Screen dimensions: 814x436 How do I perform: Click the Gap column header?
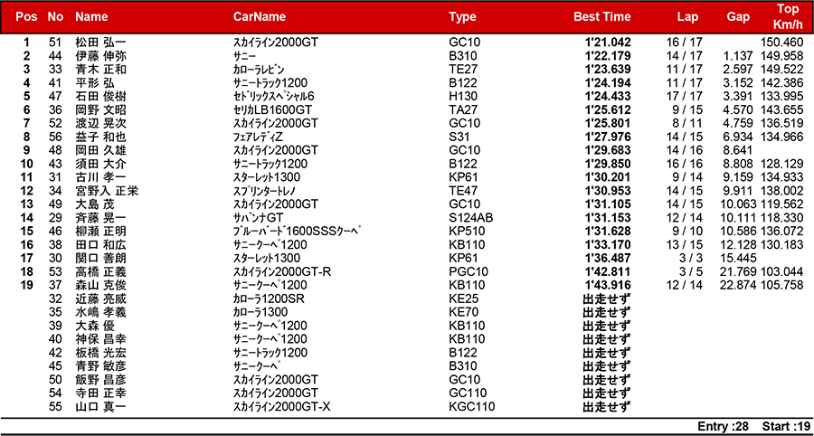coord(738,16)
